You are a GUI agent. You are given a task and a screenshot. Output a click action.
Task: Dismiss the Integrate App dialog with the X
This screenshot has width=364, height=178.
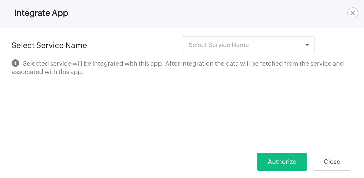click(x=352, y=13)
